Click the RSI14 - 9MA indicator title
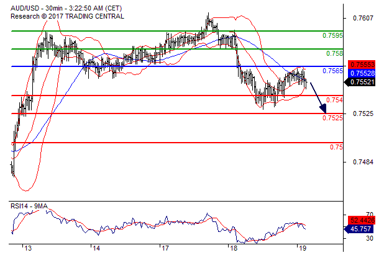The height and width of the screenshot is (258, 384). click(29, 206)
